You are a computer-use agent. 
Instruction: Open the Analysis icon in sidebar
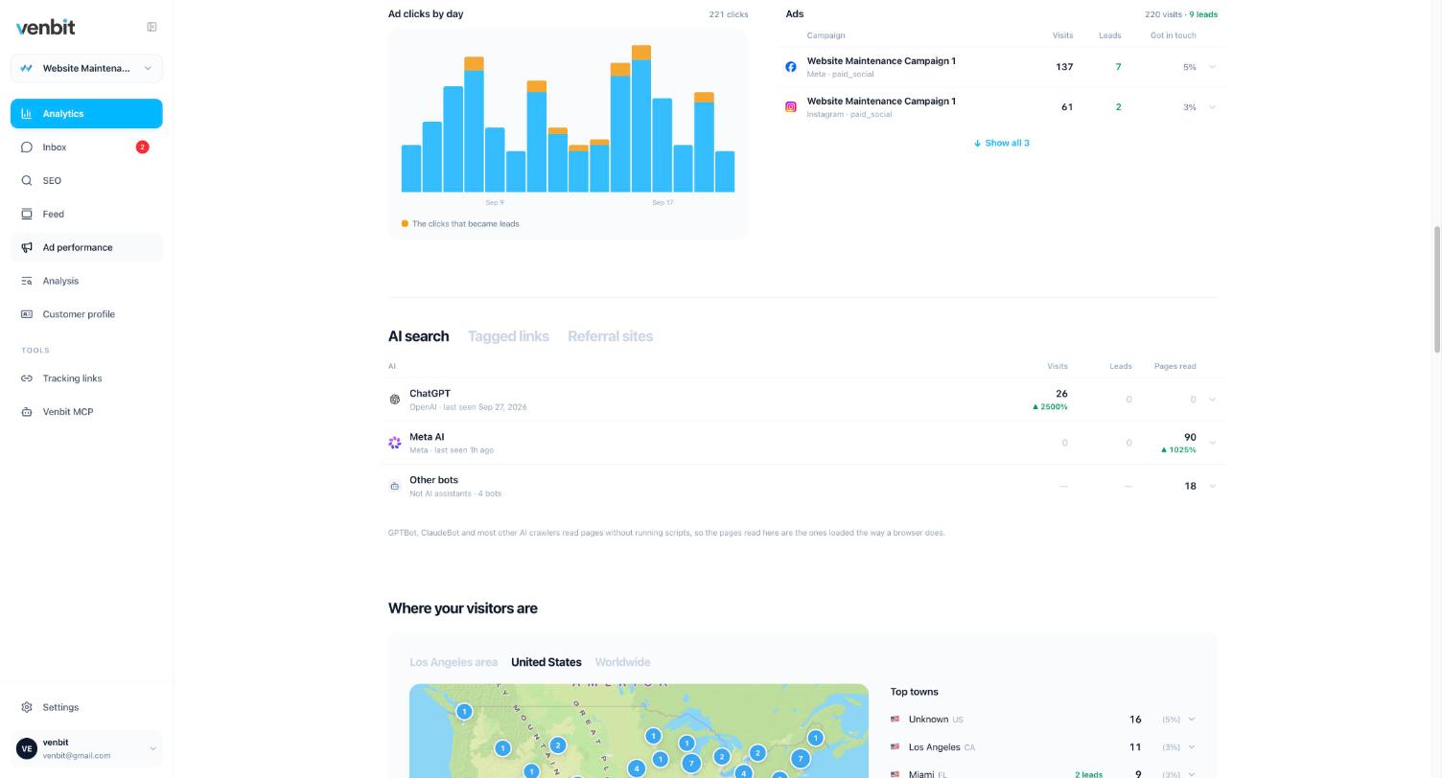coord(27,282)
